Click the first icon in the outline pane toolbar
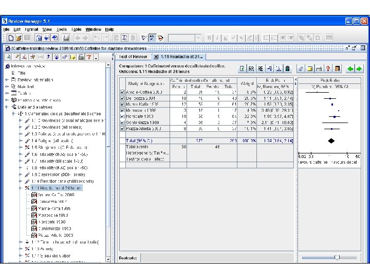 9,57
